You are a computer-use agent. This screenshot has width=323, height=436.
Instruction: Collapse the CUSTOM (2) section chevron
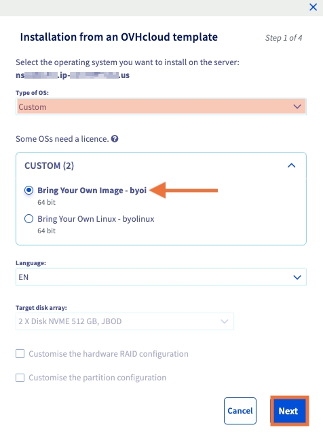click(291, 165)
